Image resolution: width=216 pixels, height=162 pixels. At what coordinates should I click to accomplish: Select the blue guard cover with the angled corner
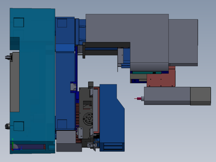click(112, 118)
